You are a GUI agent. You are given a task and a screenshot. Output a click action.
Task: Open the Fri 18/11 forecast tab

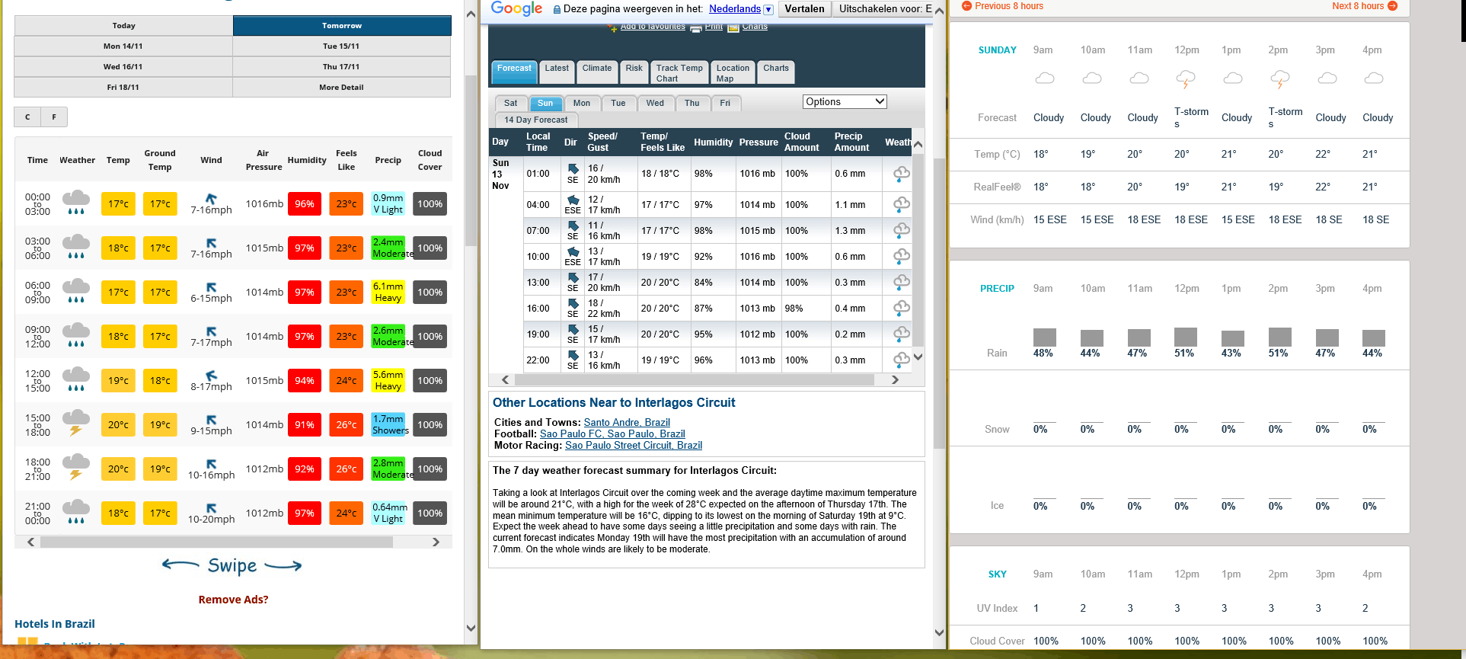tap(123, 88)
